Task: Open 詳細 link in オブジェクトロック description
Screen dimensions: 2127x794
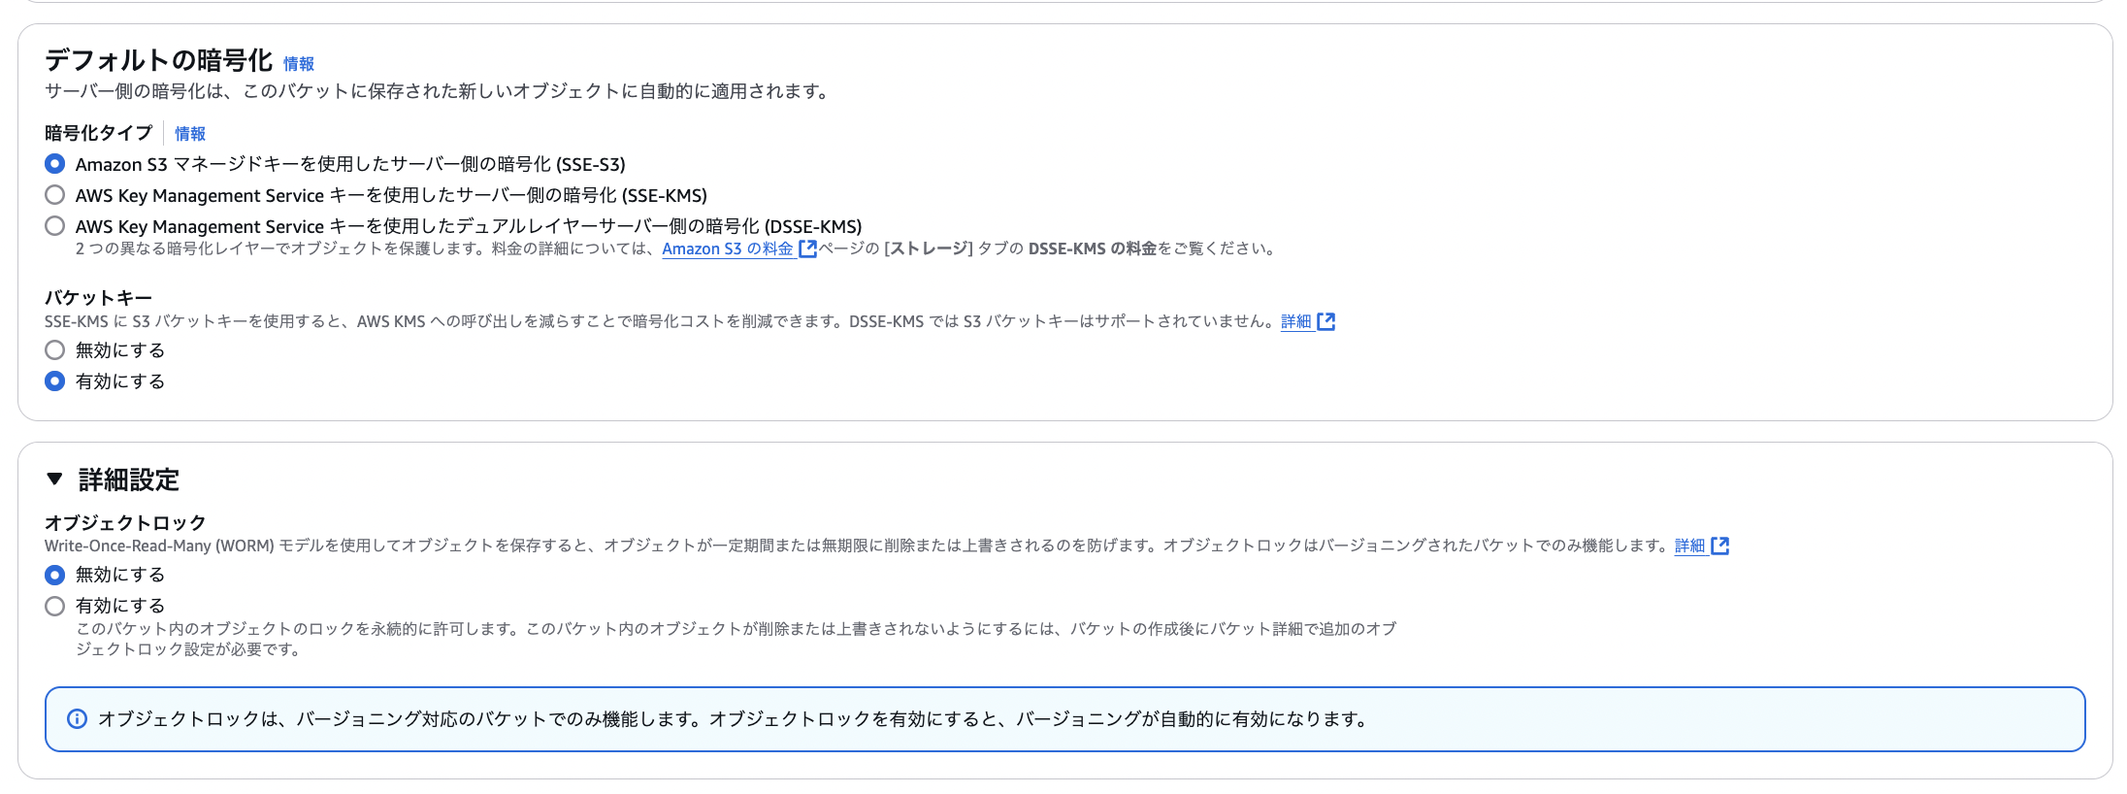Action: tap(1690, 546)
